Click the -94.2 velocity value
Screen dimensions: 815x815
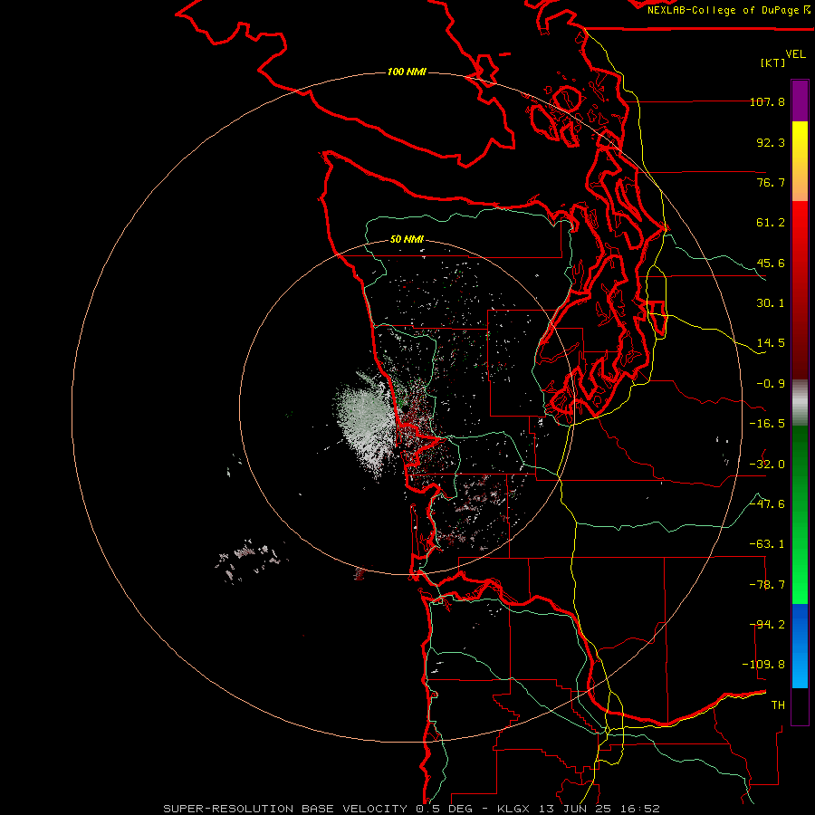[767, 625]
